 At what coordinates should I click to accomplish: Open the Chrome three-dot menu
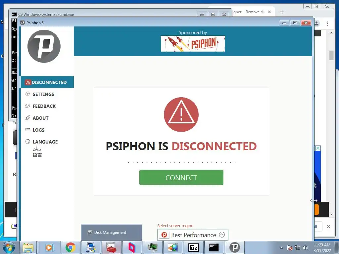coord(327,23)
